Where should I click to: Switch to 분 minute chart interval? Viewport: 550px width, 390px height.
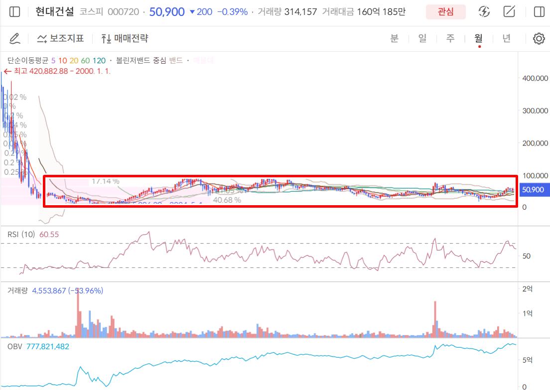tap(394, 38)
